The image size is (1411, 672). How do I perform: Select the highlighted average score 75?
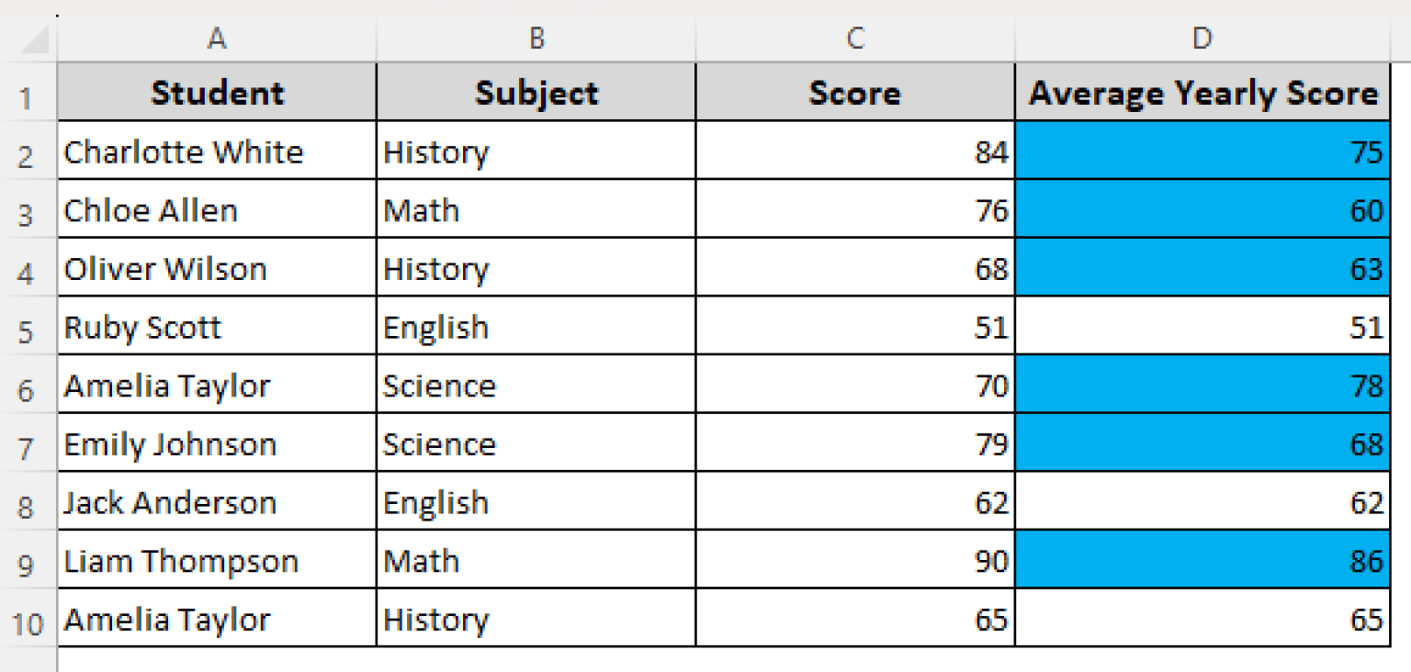pos(1203,151)
